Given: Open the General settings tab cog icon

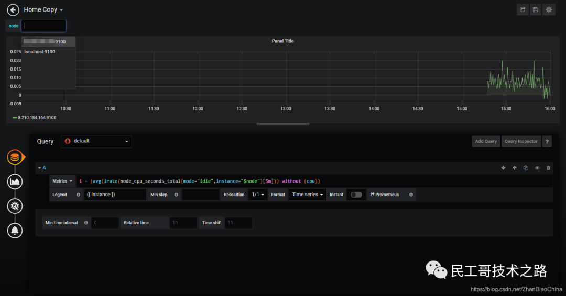Looking at the screenshot, I should (x=15, y=206).
